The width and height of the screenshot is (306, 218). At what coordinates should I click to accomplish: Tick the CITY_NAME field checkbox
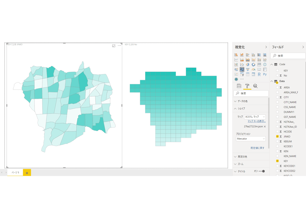coord(277,102)
